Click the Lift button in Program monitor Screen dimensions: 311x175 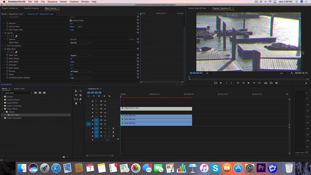266,83
